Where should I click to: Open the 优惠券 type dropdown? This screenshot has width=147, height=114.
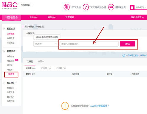pyautogui.click(x=46, y=44)
